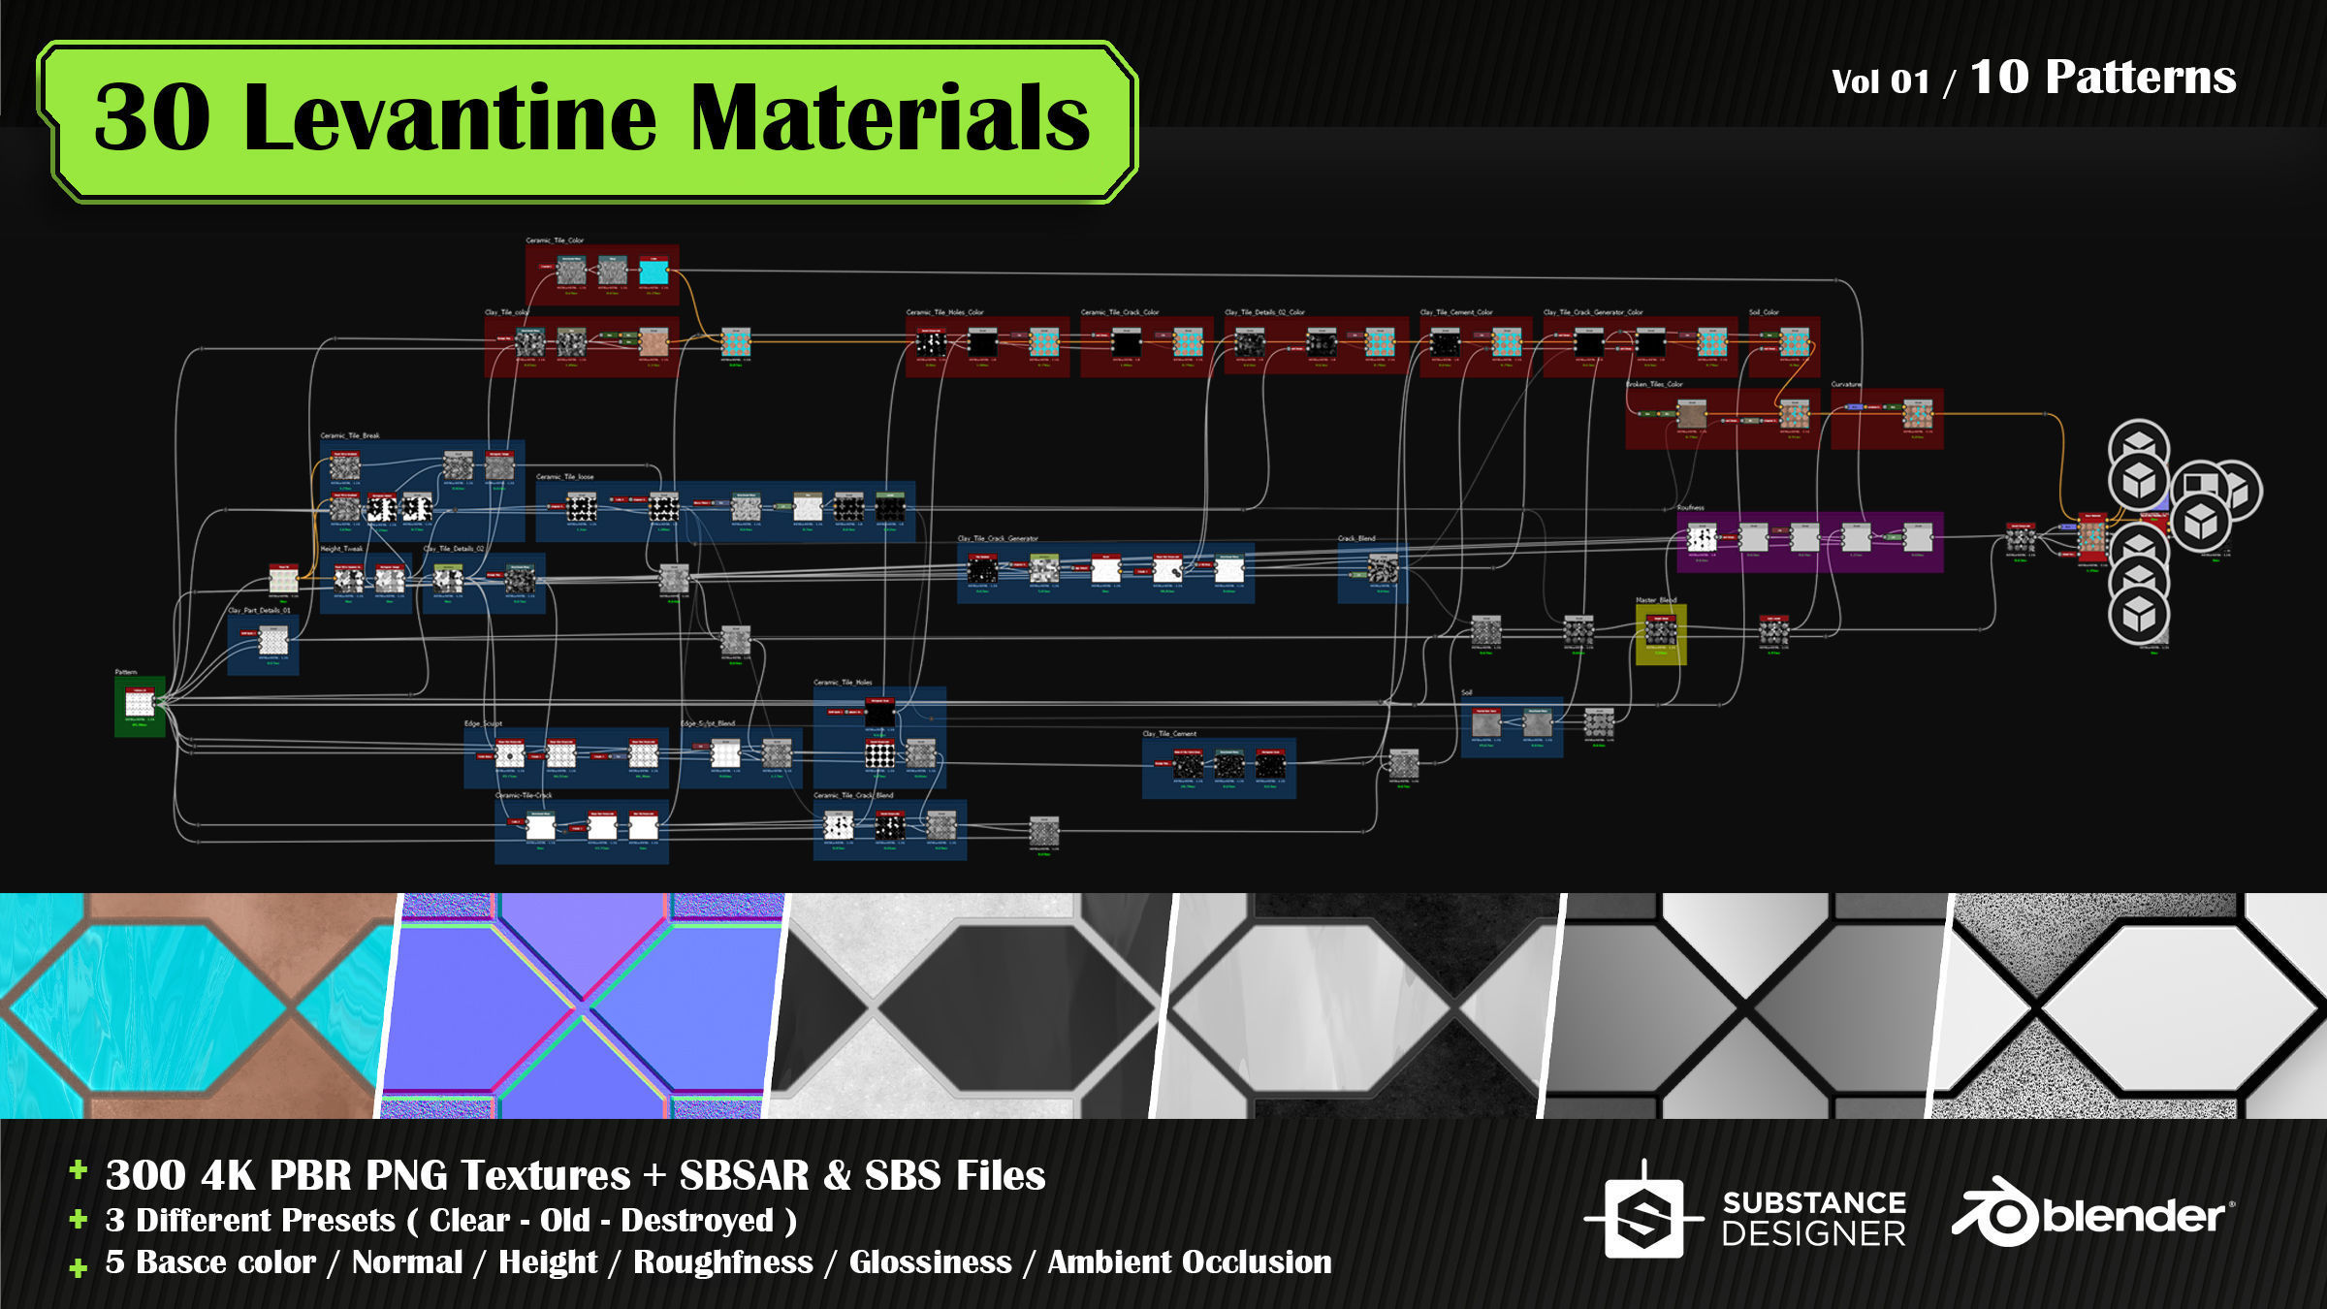This screenshot has width=2327, height=1309.
Task: Select the node inside the yellow Master_Blend frame
Action: tap(1661, 630)
